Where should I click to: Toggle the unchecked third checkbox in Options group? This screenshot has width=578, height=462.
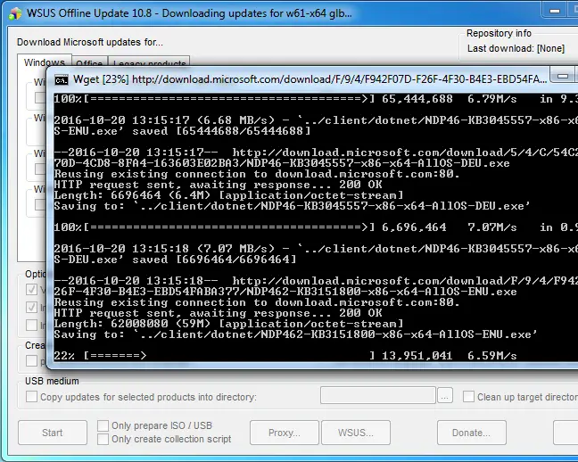tap(31, 326)
